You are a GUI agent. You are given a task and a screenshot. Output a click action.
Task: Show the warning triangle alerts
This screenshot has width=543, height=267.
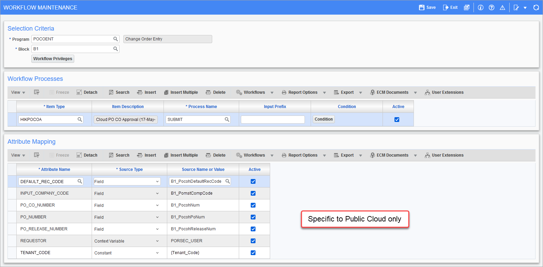(502, 7)
